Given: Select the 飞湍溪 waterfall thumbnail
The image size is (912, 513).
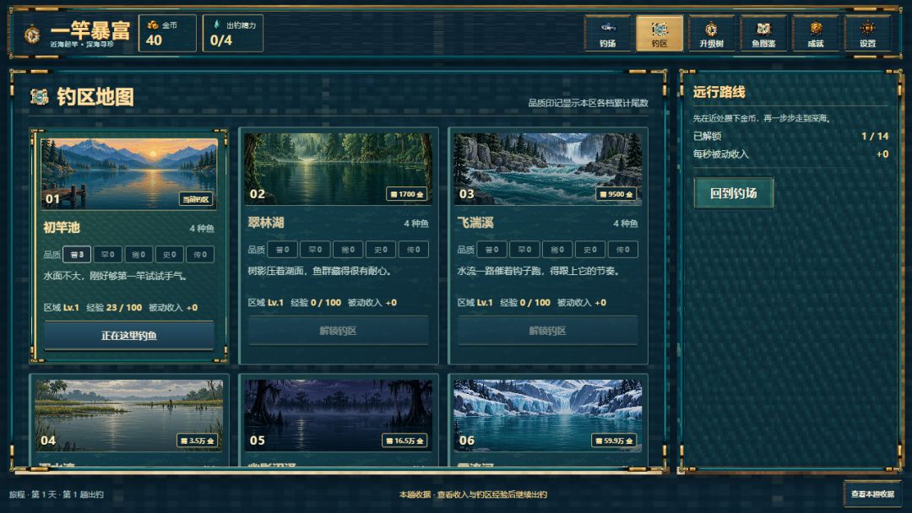Looking at the screenshot, I should 547,169.
